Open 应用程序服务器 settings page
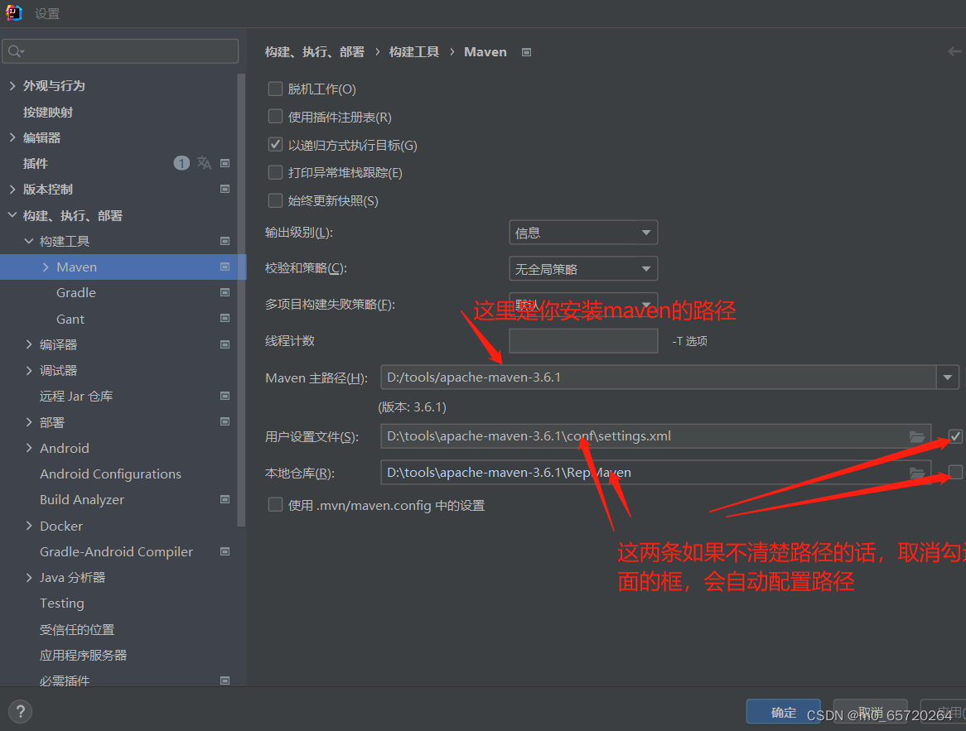Image resolution: width=966 pixels, height=731 pixels. pyautogui.click(x=83, y=656)
